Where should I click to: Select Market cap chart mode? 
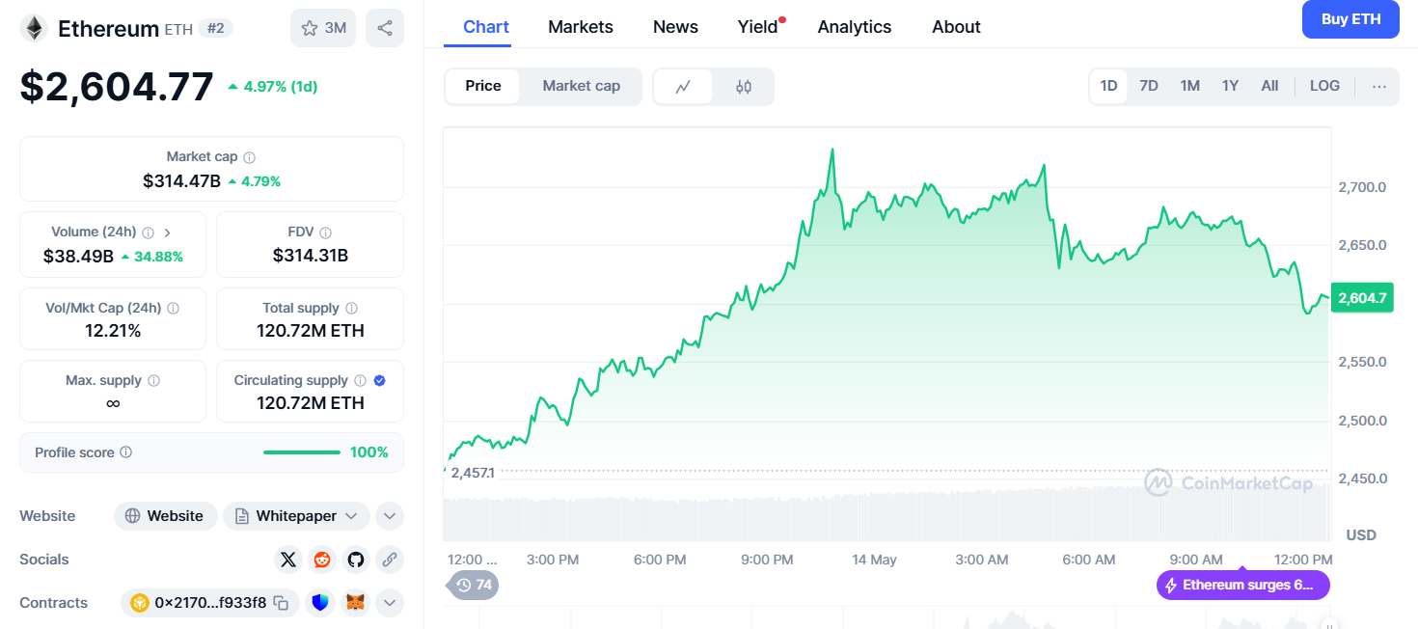(582, 86)
